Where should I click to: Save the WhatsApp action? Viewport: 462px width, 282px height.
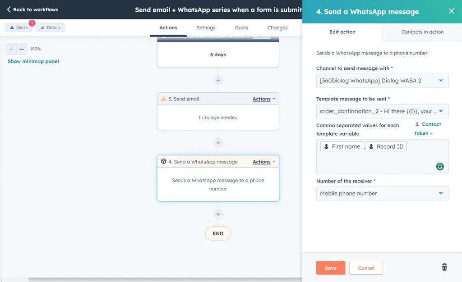pyautogui.click(x=331, y=268)
